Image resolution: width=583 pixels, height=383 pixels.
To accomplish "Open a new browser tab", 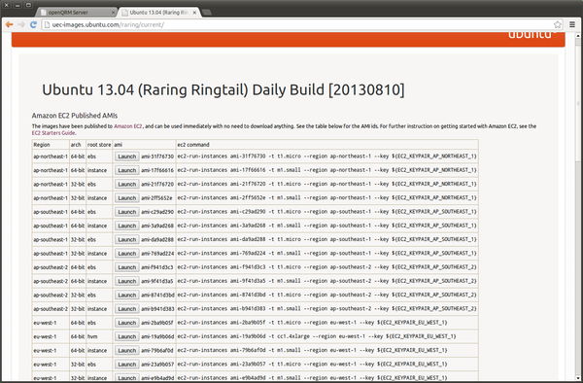I will pos(207,13).
